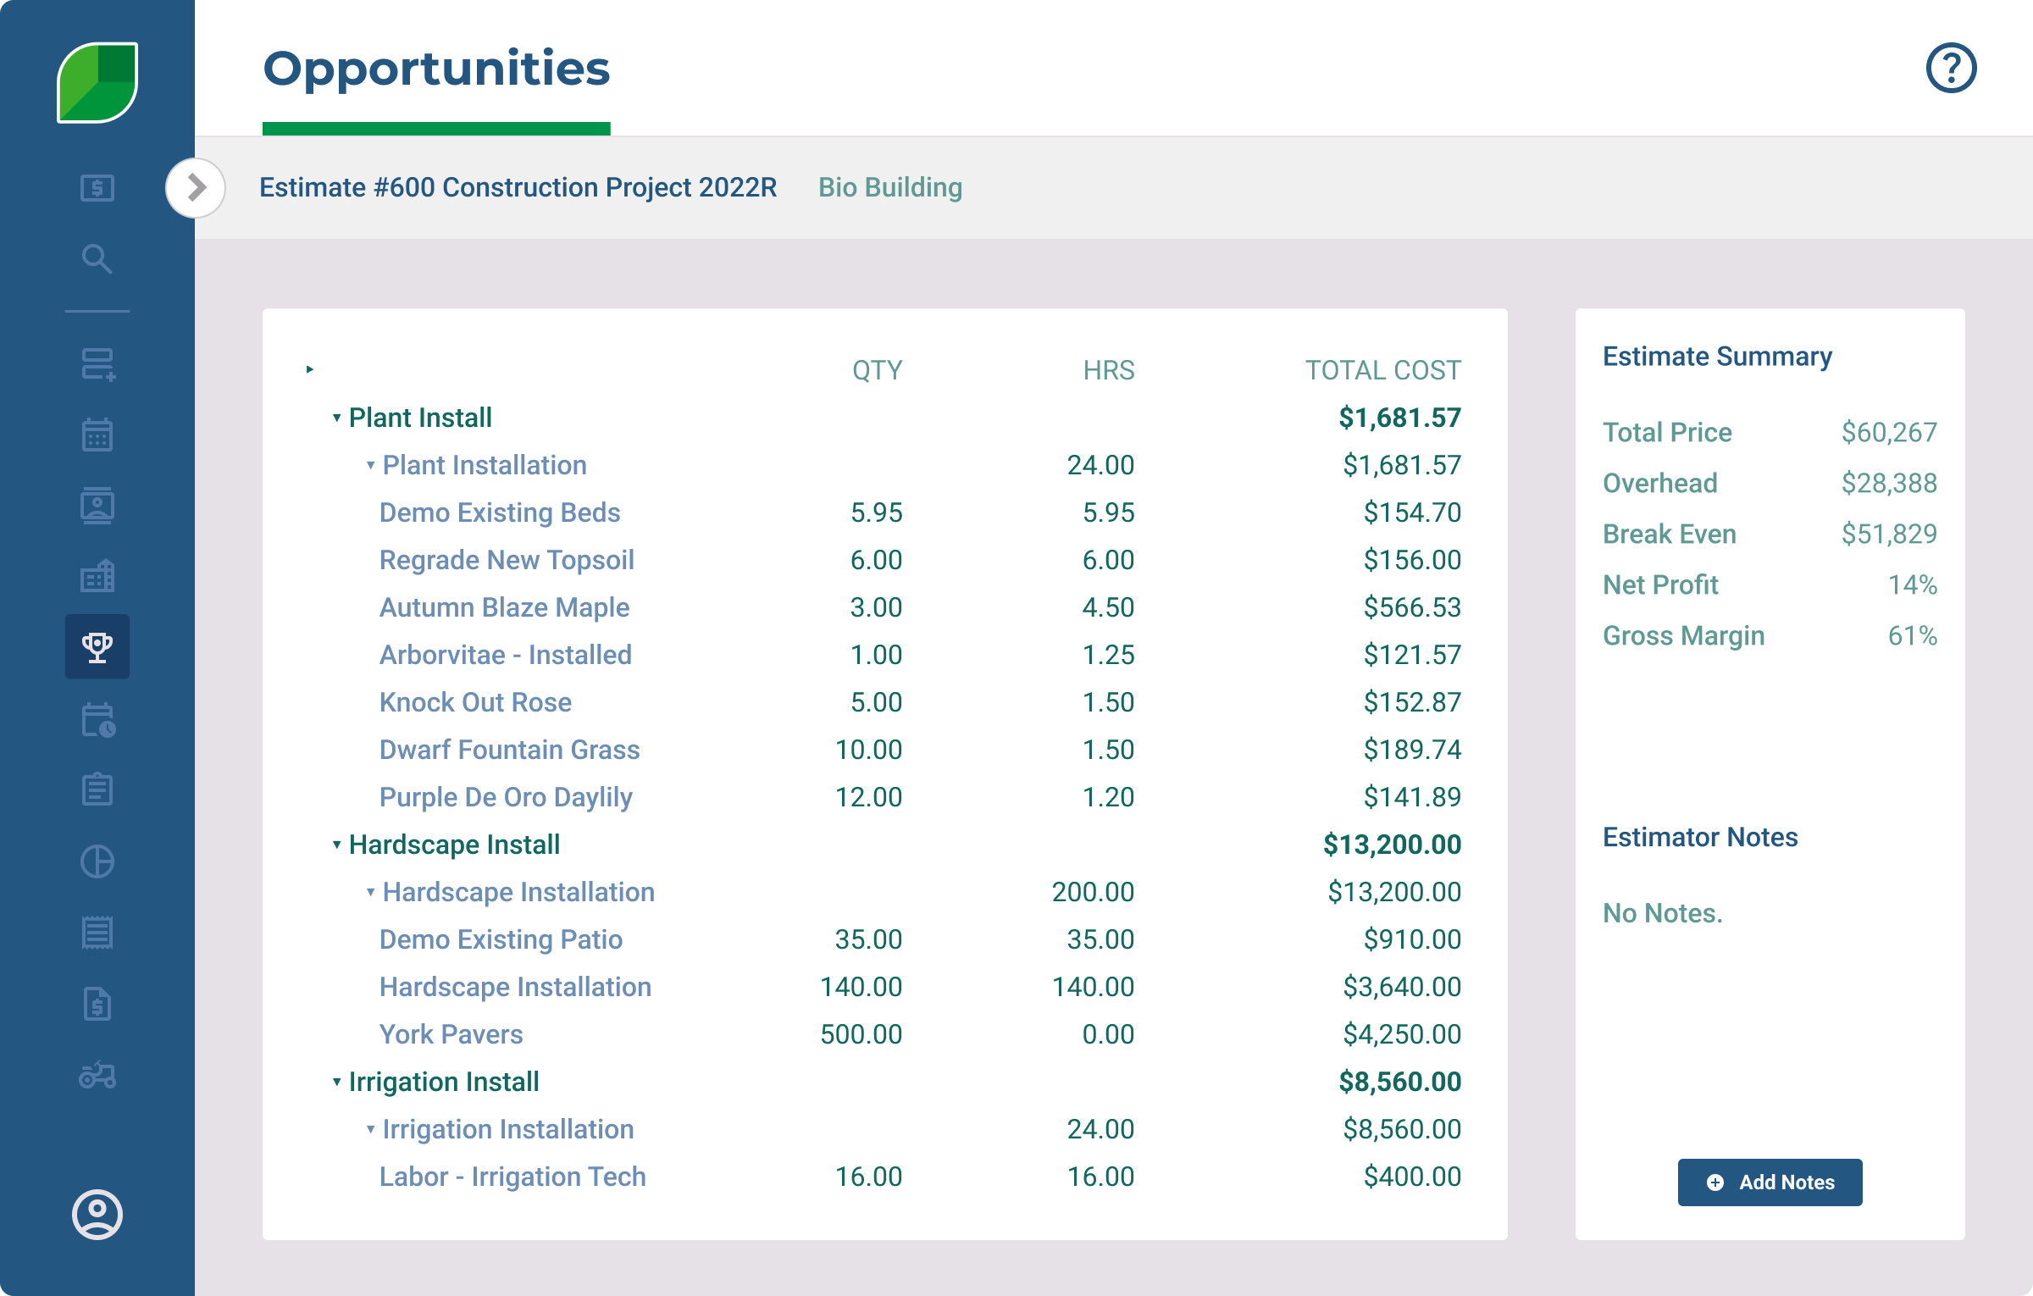Open the search magnifier in sidebar
The width and height of the screenshot is (2033, 1296).
point(97,259)
